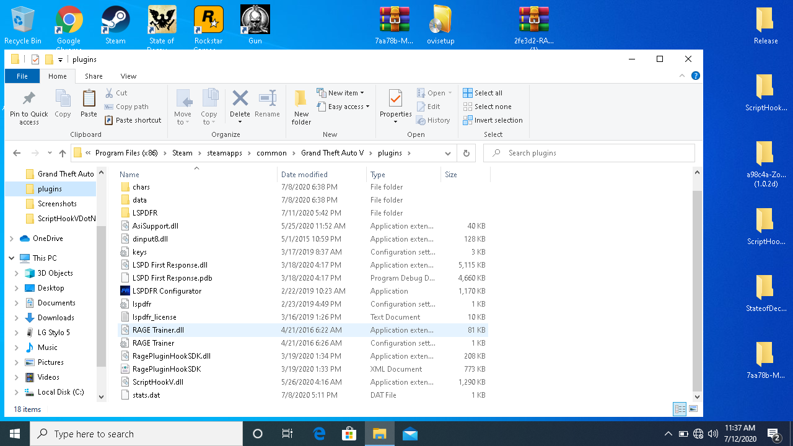The height and width of the screenshot is (446, 793).
Task: Click Invert selection button
Action: 493,120
